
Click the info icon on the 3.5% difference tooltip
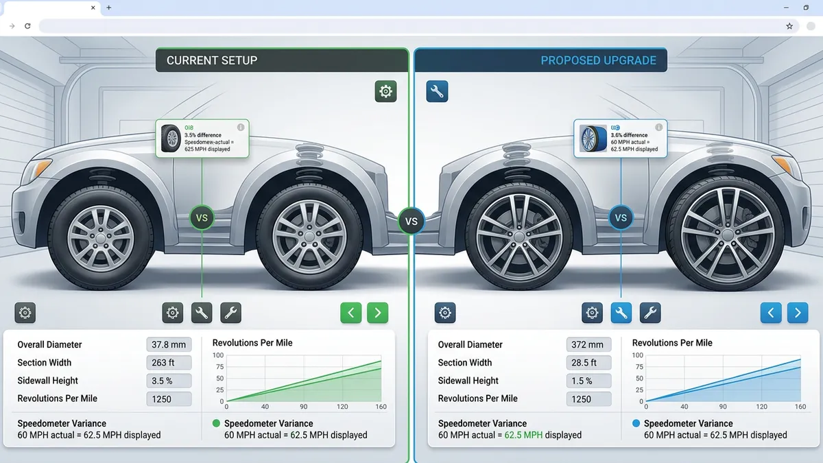[241, 128]
